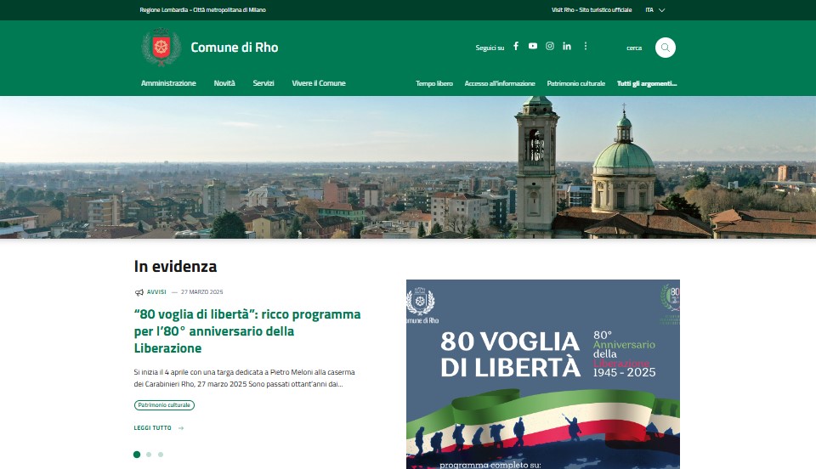Image resolution: width=816 pixels, height=469 pixels.
Task: Open the Facebook social icon
Action: click(x=516, y=47)
